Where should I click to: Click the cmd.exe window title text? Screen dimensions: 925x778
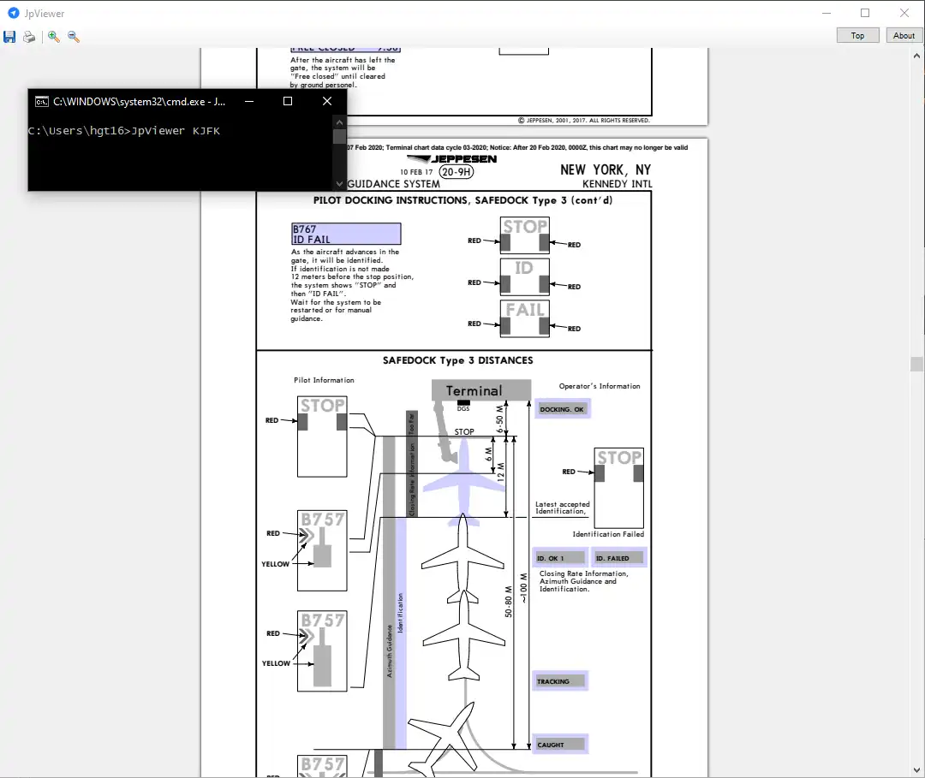140,101
